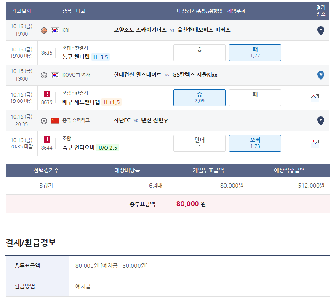Click red alert icon above game 8639

pyautogui.click(x=47, y=94)
